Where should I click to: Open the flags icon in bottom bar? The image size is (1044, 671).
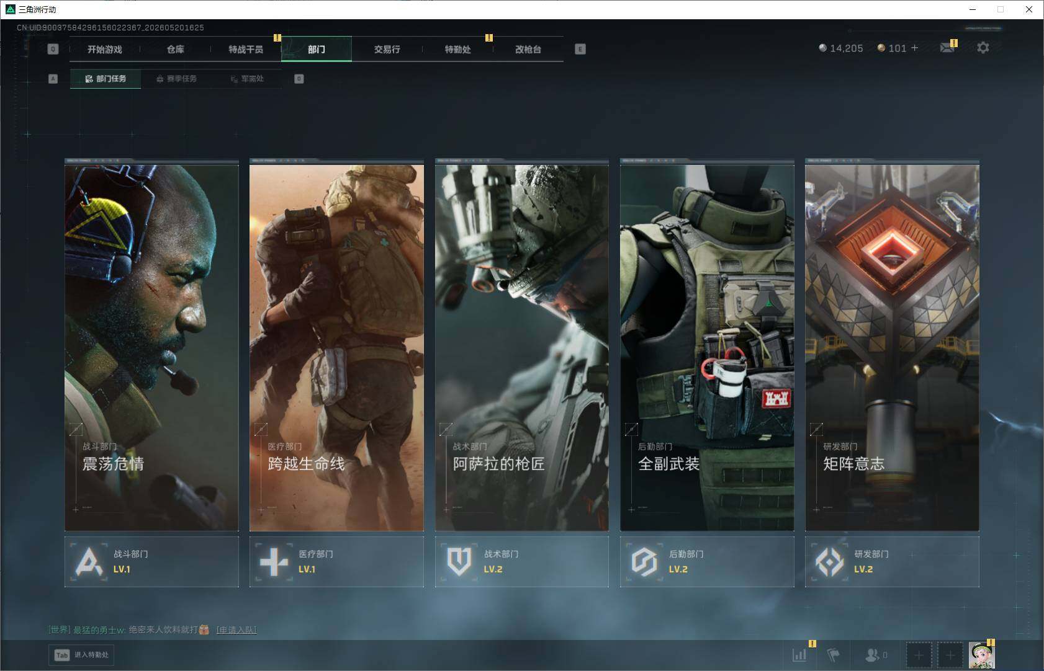pos(833,655)
